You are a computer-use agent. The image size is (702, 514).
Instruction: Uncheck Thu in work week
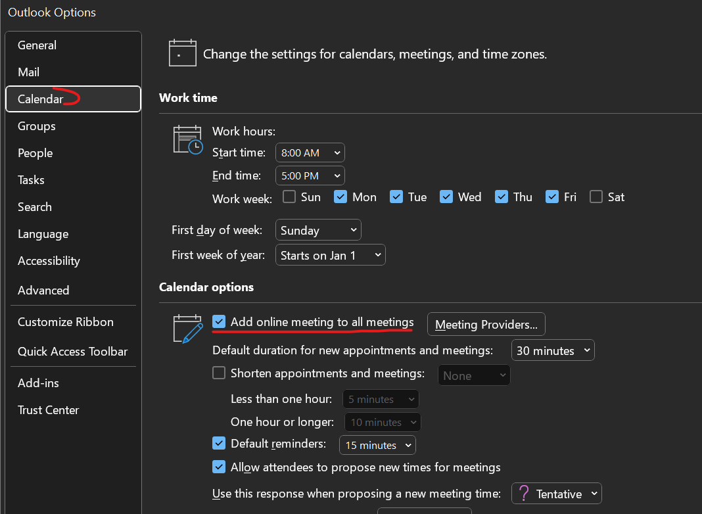click(x=502, y=197)
